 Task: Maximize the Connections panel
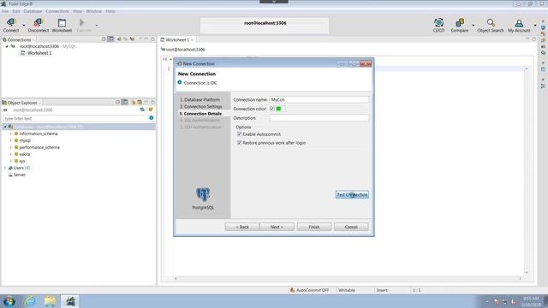point(152,39)
